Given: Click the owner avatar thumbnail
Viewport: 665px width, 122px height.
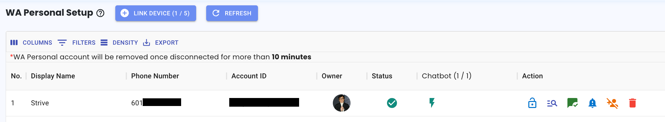Looking at the screenshot, I should point(342,103).
